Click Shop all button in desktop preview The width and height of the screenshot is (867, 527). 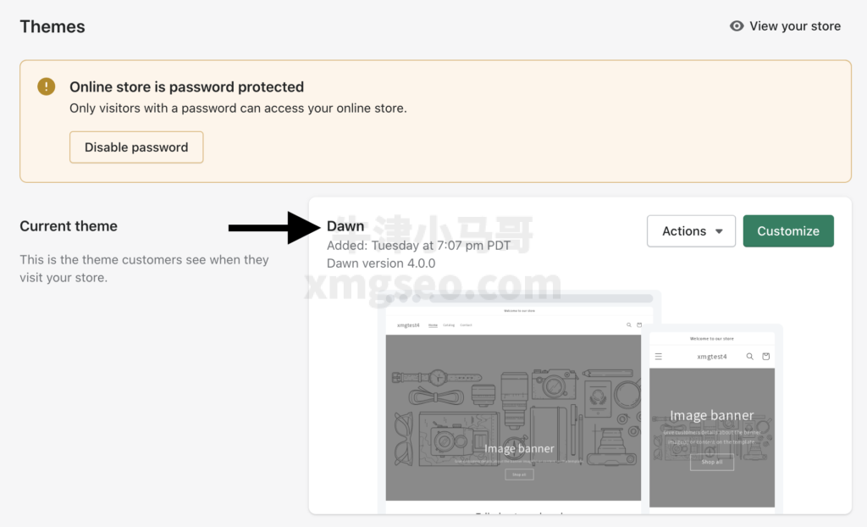pyautogui.click(x=519, y=474)
